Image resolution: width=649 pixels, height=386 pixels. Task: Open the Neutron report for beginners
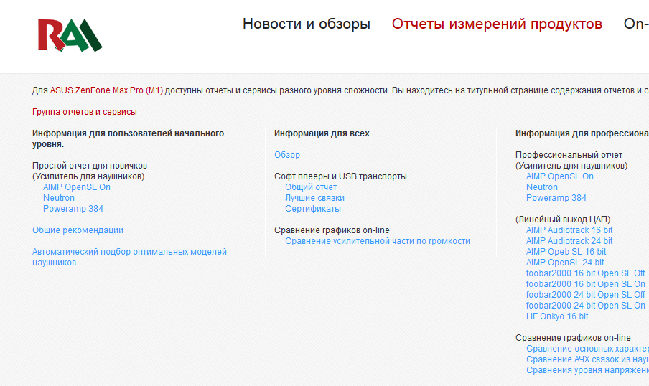(59, 198)
